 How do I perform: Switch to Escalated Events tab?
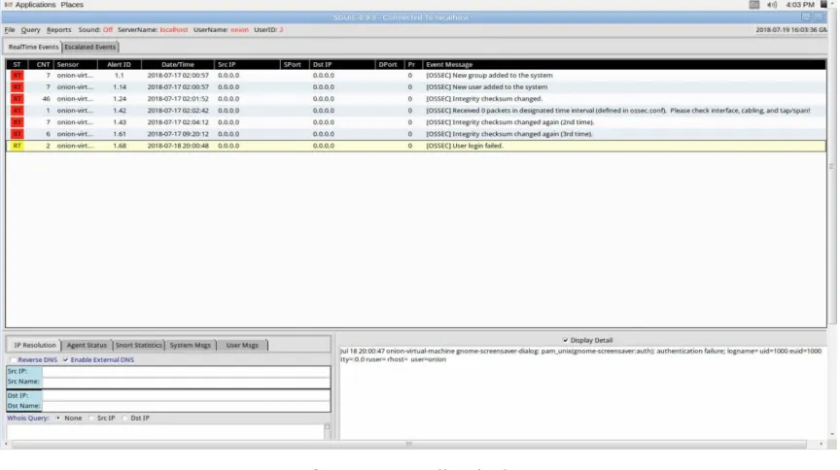[90, 48]
